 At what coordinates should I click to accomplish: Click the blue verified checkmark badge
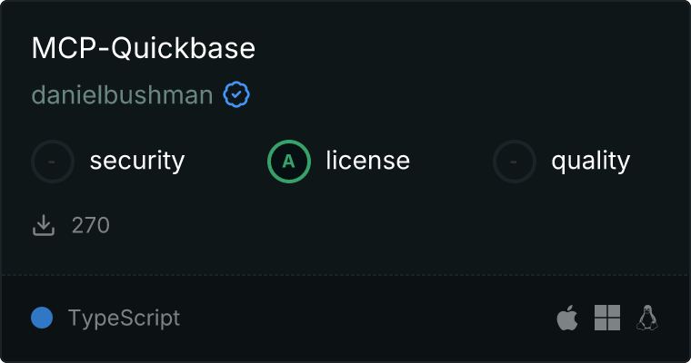pos(236,94)
